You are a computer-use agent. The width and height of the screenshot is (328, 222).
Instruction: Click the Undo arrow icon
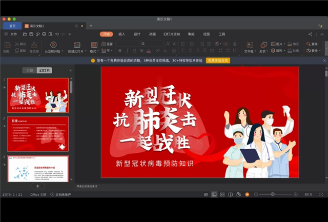[57, 34]
